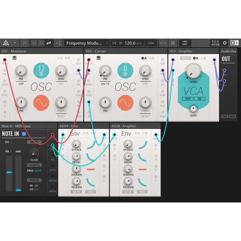The image size is (241, 241).
Task: Click the SYNC knob on OSC Carrier
Action: [145, 71]
